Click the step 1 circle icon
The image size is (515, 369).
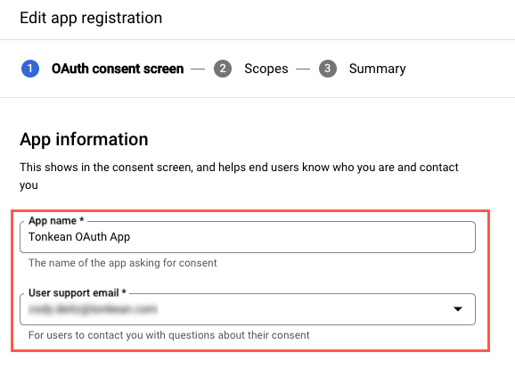(x=30, y=69)
